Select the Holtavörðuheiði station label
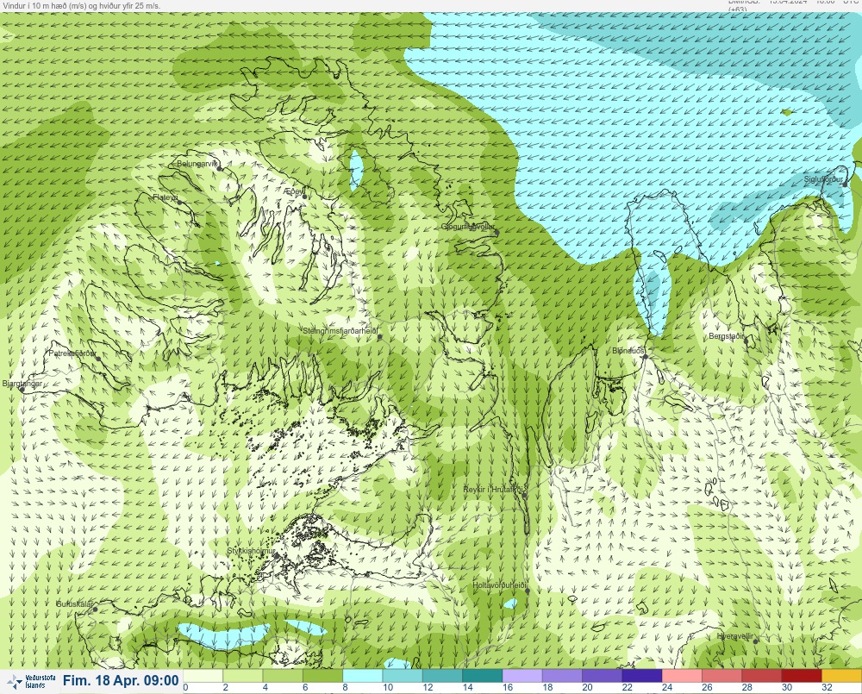 [500, 585]
